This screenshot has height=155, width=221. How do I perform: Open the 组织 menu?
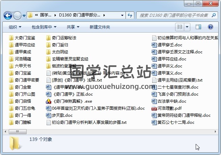(15, 27)
